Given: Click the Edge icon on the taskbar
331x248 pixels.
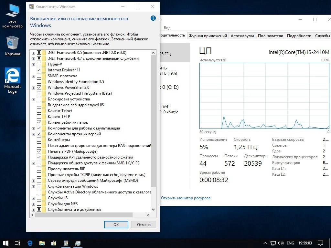Looking at the screenshot, I should coord(30,243).
